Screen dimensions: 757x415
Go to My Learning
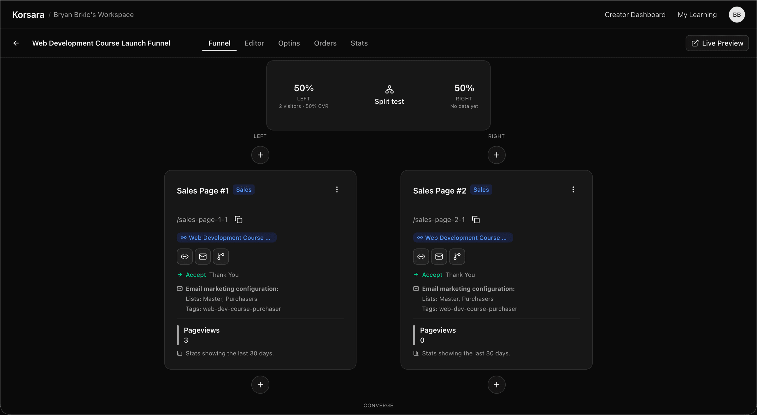(x=697, y=15)
